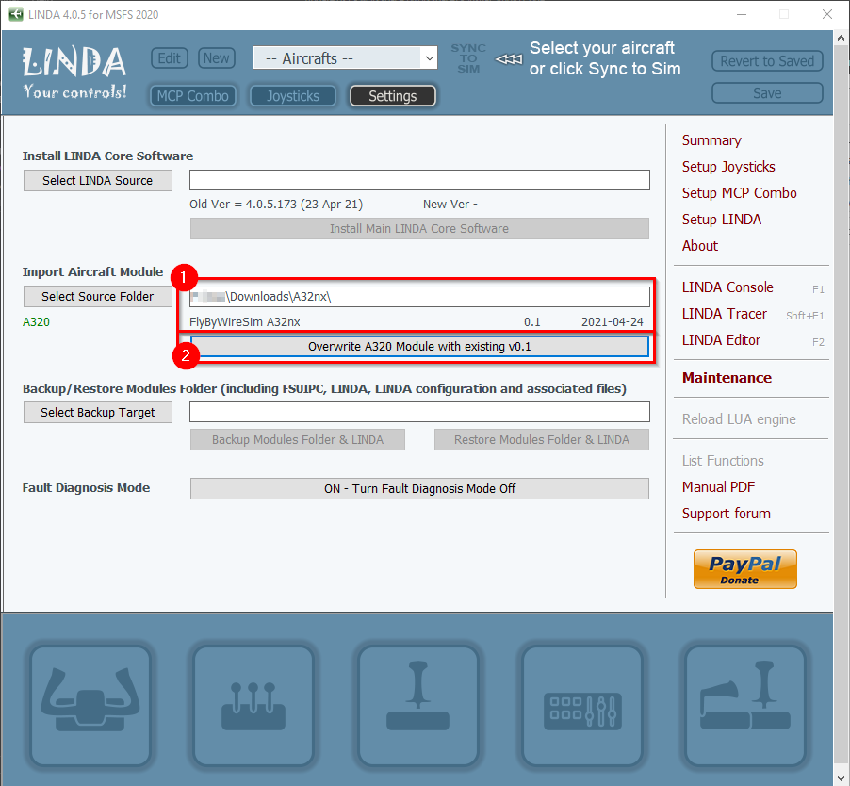Open the Settings tab
Image resolution: width=850 pixels, height=786 pixels.
click(392, 96)
